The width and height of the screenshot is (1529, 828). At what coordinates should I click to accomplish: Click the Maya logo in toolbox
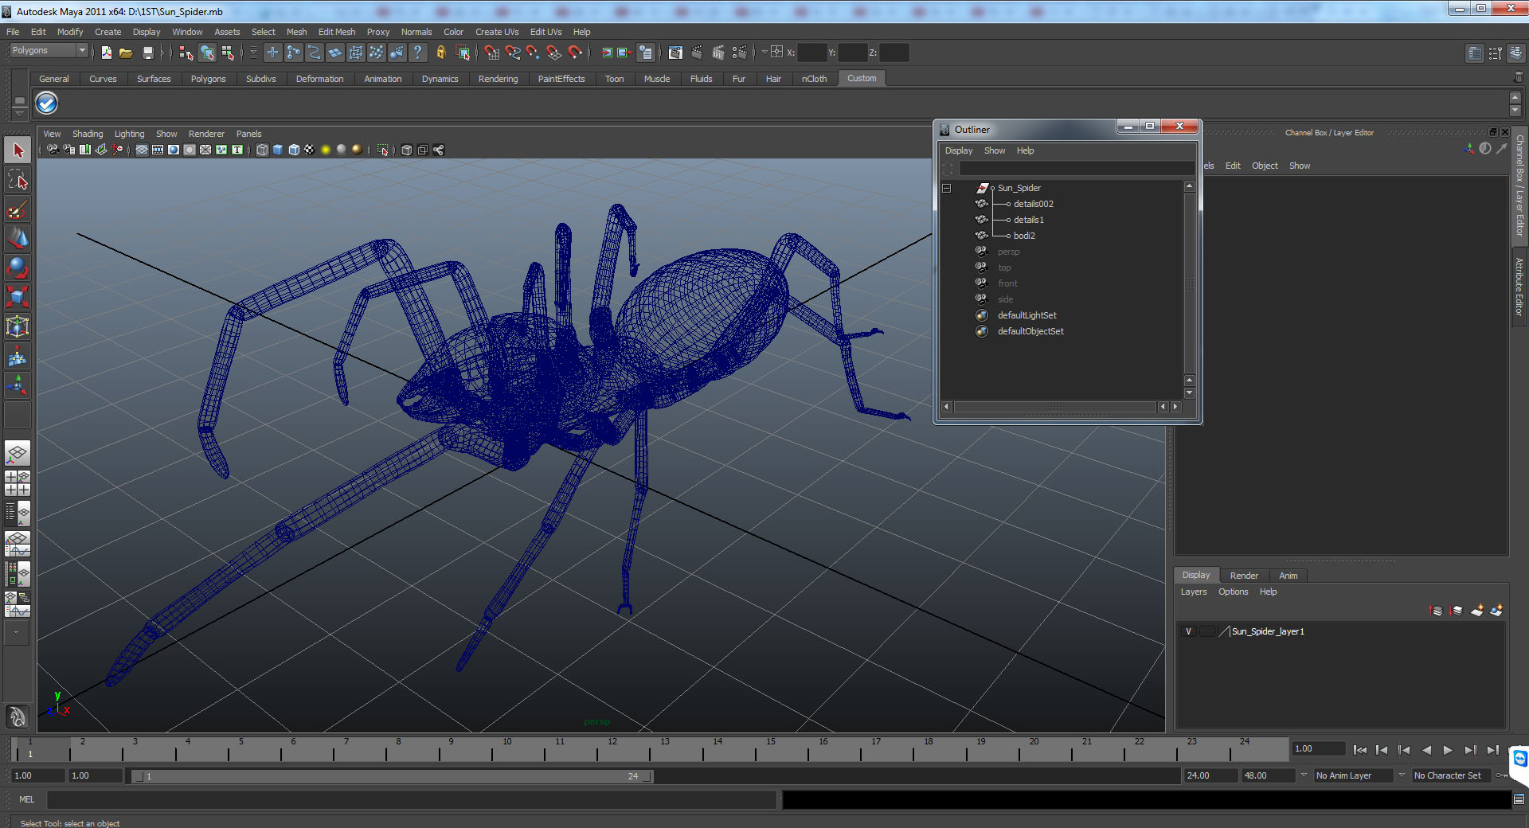coord(18,717)
